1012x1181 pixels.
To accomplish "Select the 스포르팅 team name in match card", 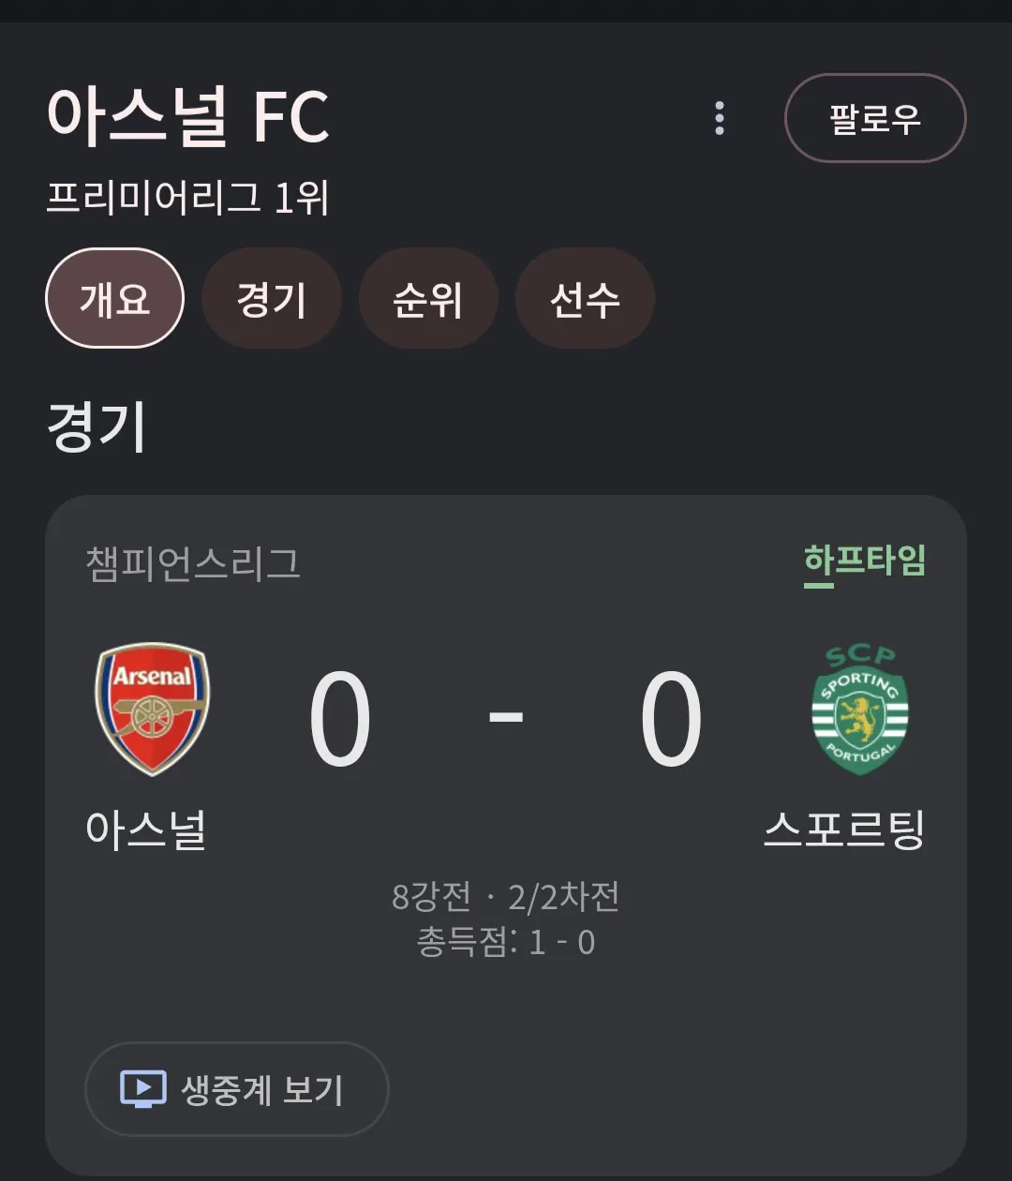I will [x=844, y=830].
